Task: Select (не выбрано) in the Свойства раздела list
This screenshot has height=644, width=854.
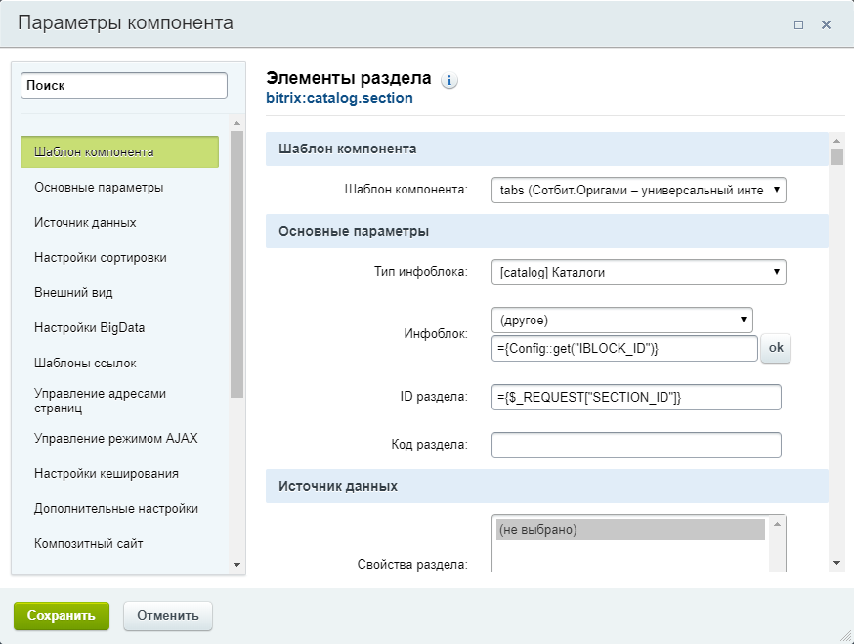Action: pyautogui.click(x=630, y=530)
